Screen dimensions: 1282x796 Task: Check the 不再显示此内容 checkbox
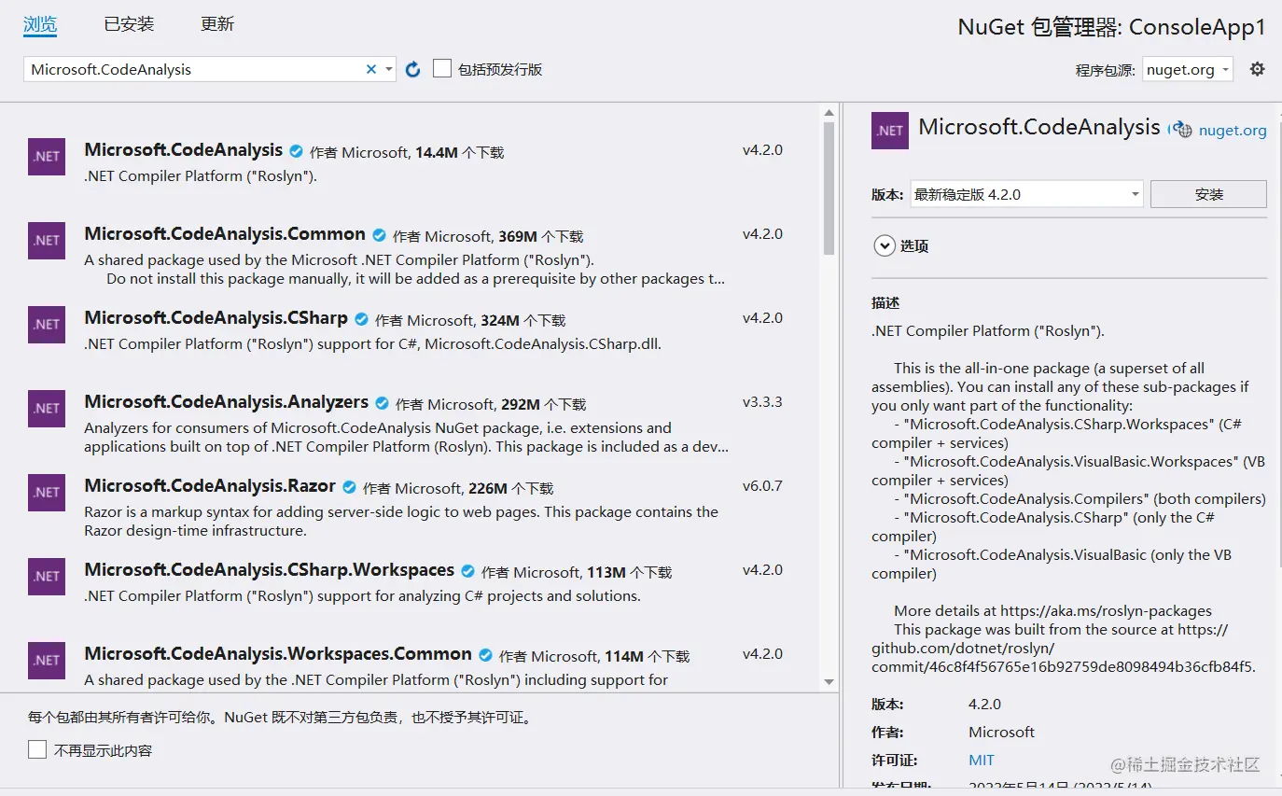[37, 749]
